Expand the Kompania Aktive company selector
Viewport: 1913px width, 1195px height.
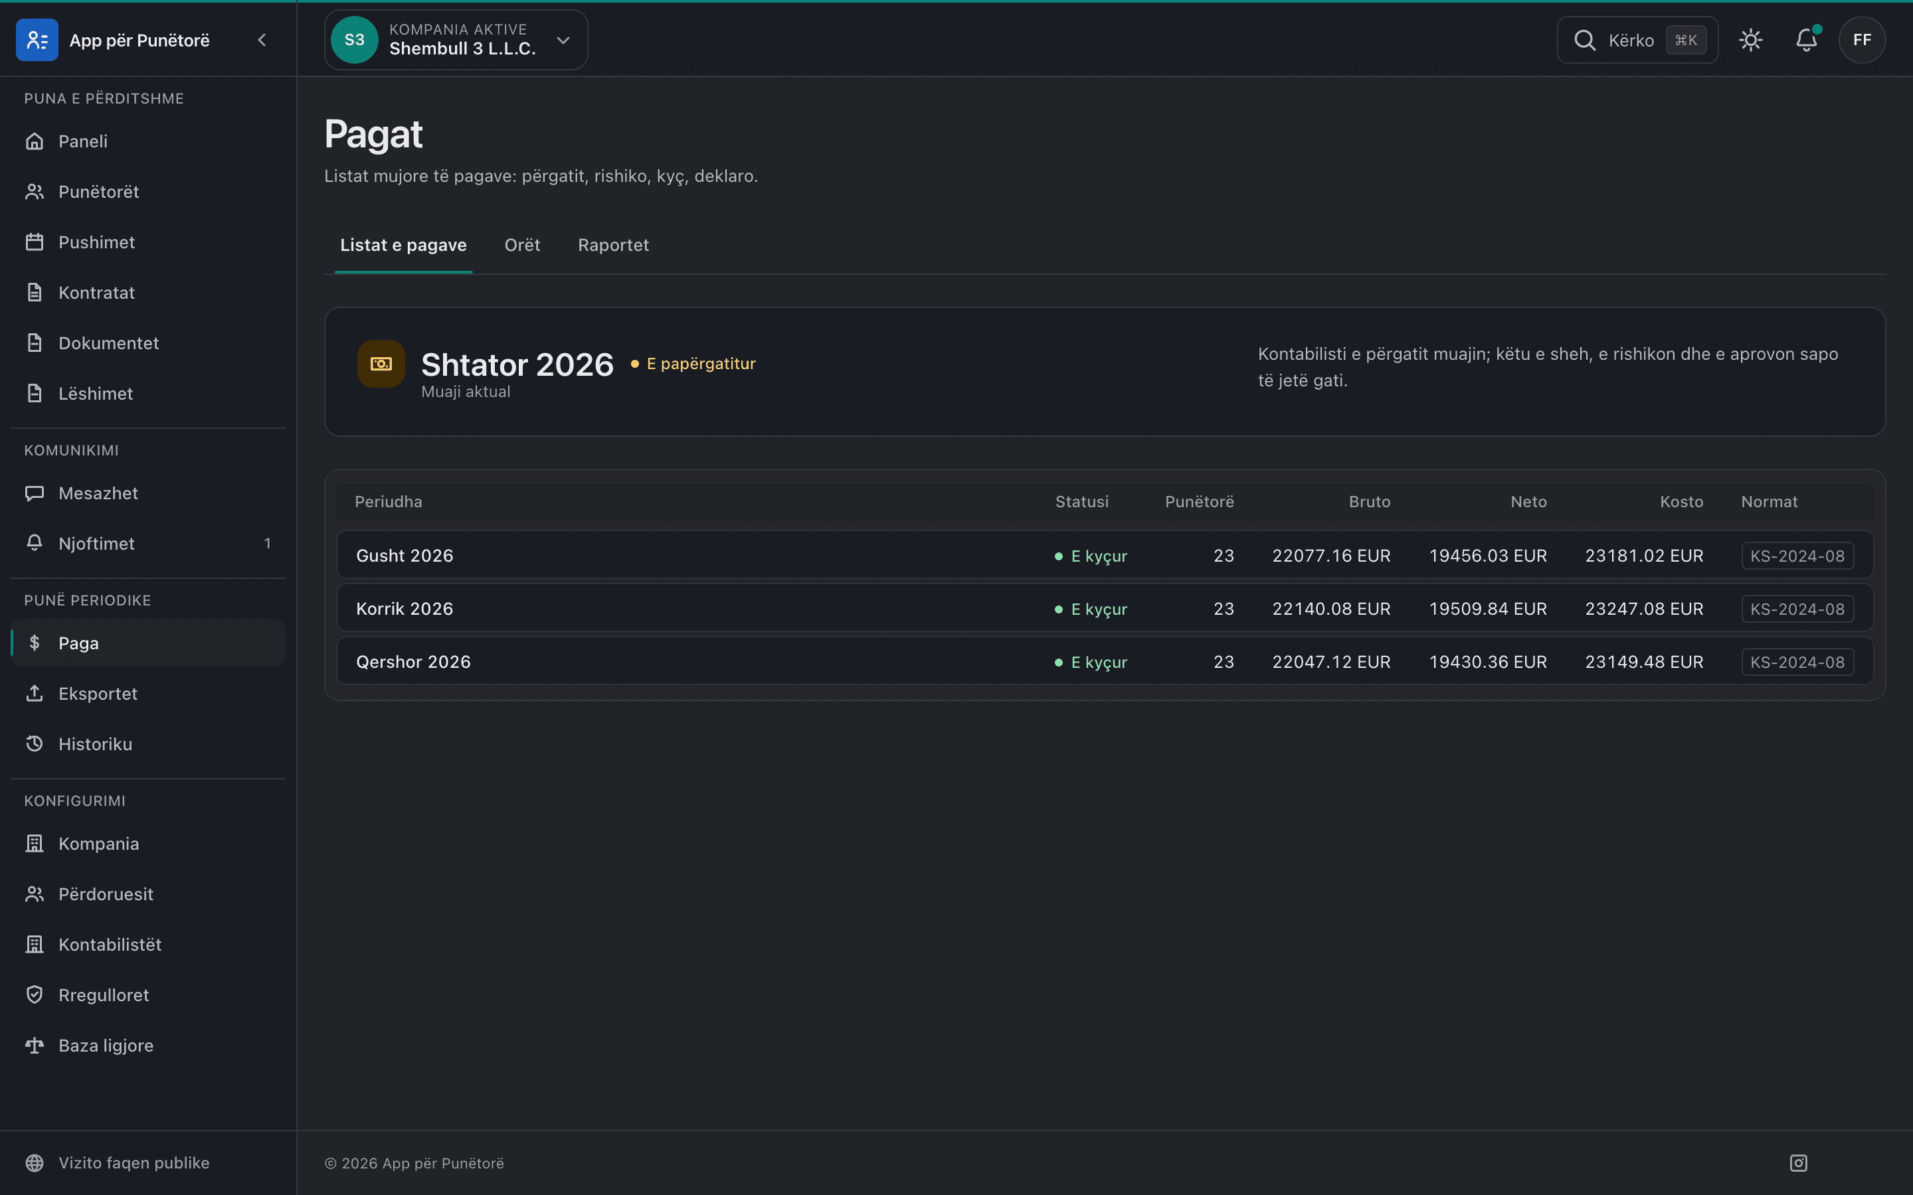point(456,40)
